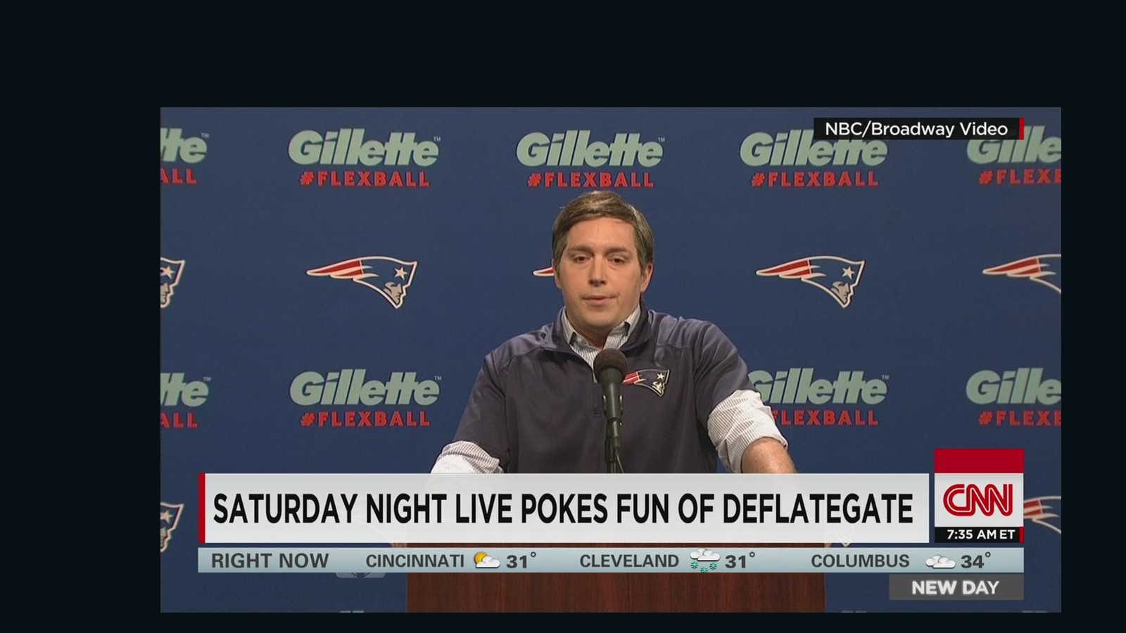1126x633 pixels.
Task: Click the 'RIGHT NOW' ticker label
Action: coord(270,561)
